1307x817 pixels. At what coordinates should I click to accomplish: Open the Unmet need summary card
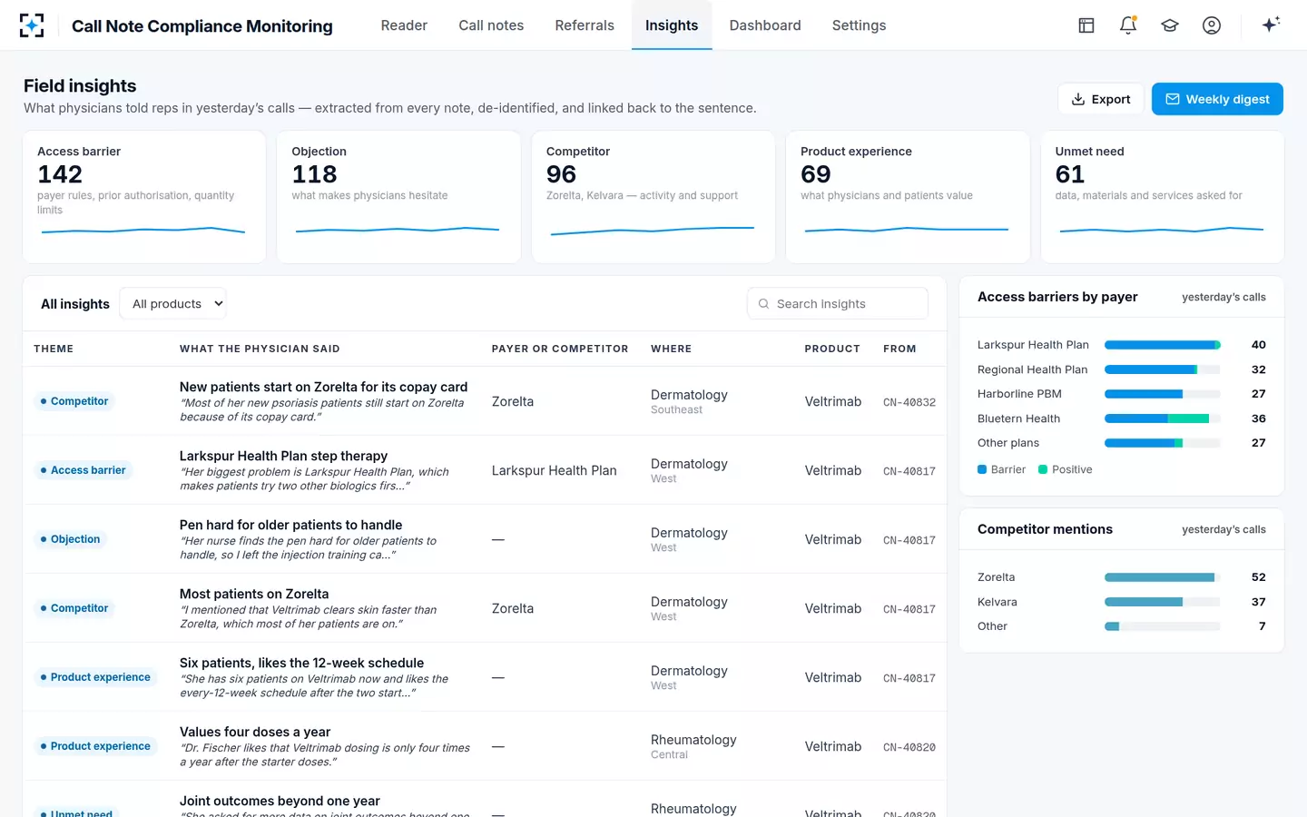[1163, 197]
